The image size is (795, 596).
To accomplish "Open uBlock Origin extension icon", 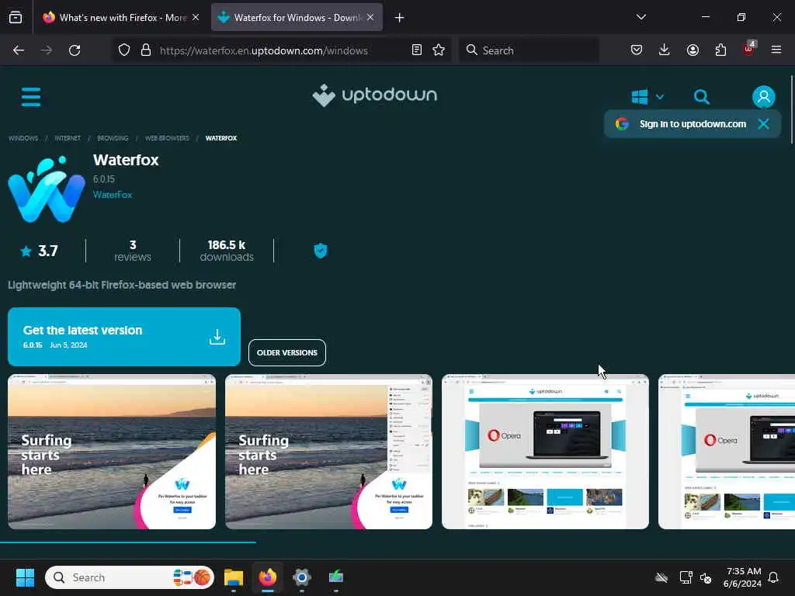I will tap(749, 49).
